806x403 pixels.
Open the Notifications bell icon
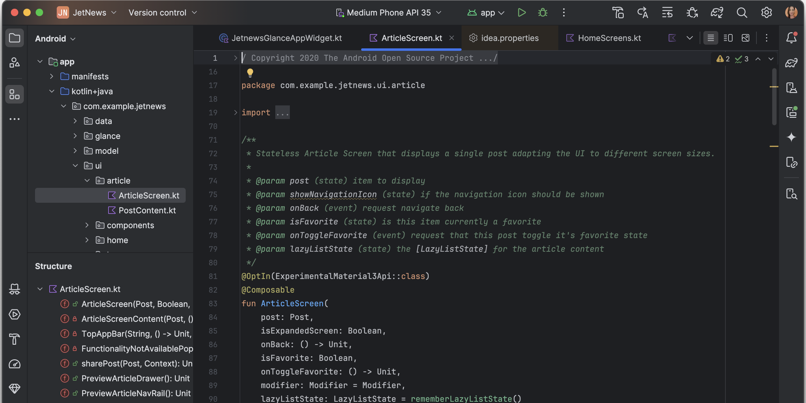[x=791, y=38]
